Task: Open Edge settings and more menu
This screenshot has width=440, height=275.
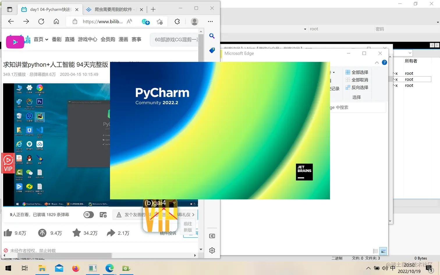Action: (210, 21)
